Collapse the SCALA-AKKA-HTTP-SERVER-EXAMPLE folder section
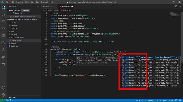 tap(8, 20)
